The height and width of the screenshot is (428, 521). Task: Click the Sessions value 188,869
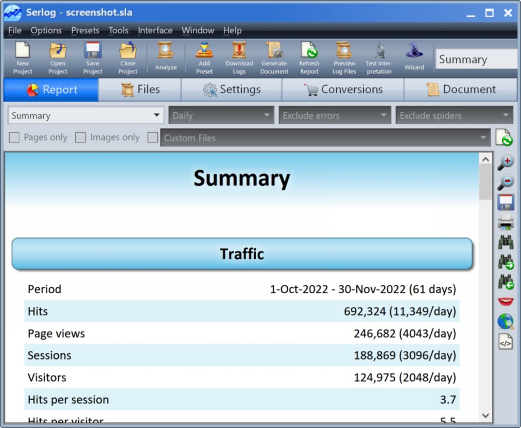tap(374, 355)
